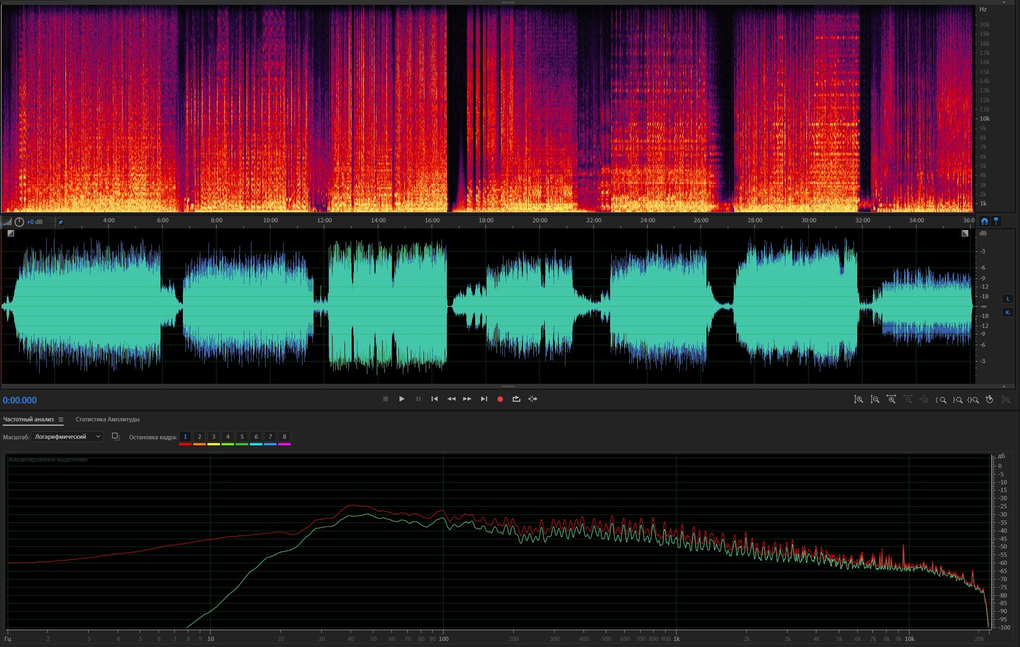Click the Stop playback button
This screenshot has height=647, width=1020.
click(385, 399)
